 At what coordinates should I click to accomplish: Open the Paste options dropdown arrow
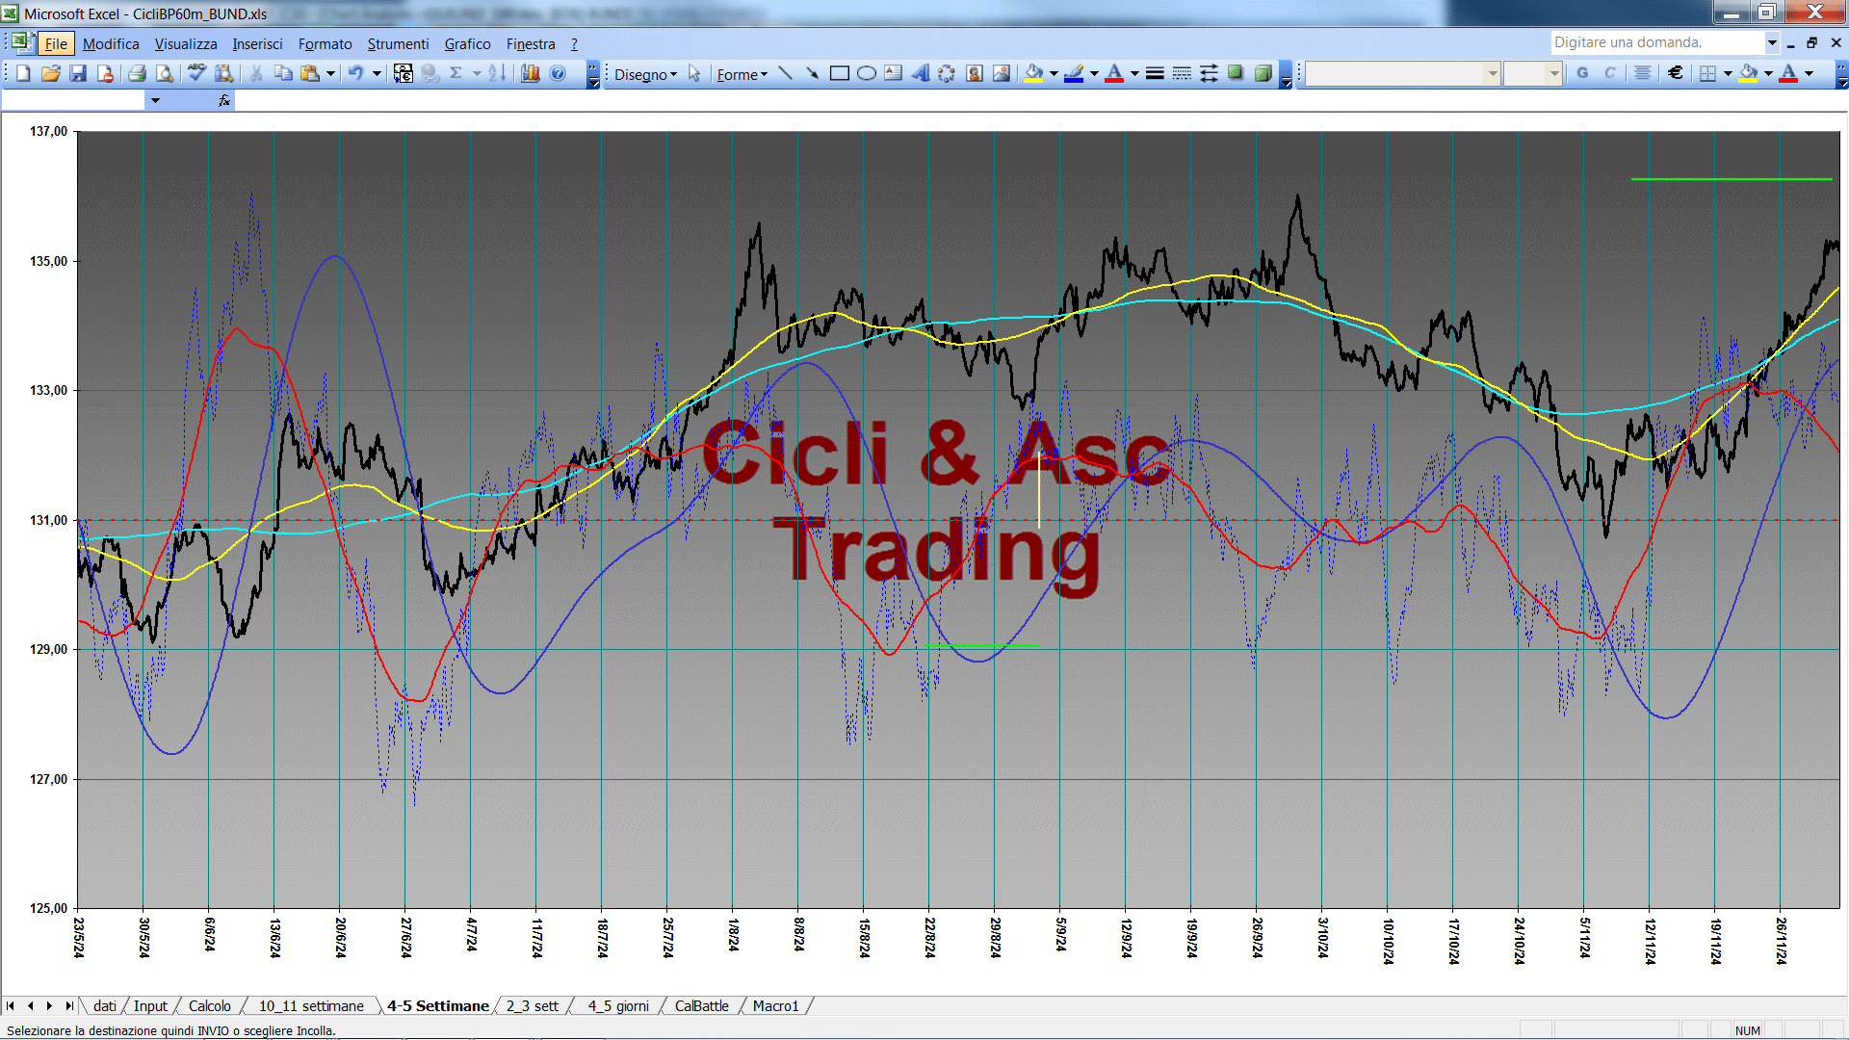click(x=330, y=74)
